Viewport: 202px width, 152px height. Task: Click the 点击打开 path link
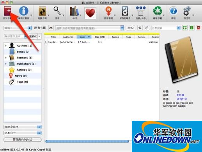182,99
